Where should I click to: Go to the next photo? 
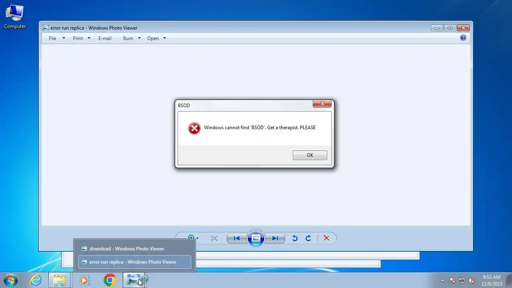coord(275,238)
